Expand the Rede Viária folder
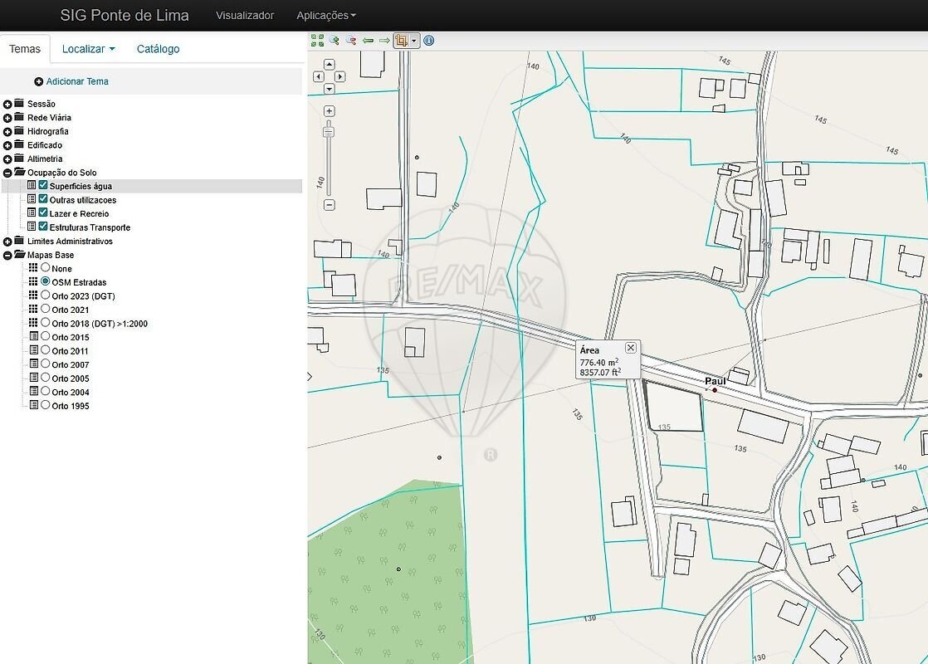Viewport: 928px width, 664px height. click(x=7, y=118)
